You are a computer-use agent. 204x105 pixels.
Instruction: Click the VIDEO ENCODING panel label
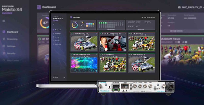click(83, 29)
